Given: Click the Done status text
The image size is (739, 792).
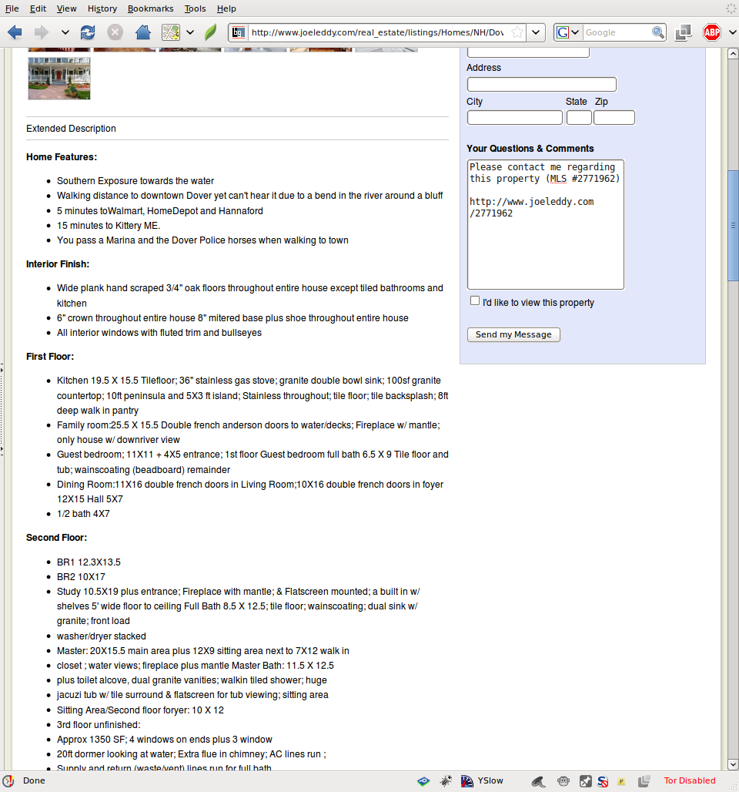Looking at the screenshot, I should 34,781.
